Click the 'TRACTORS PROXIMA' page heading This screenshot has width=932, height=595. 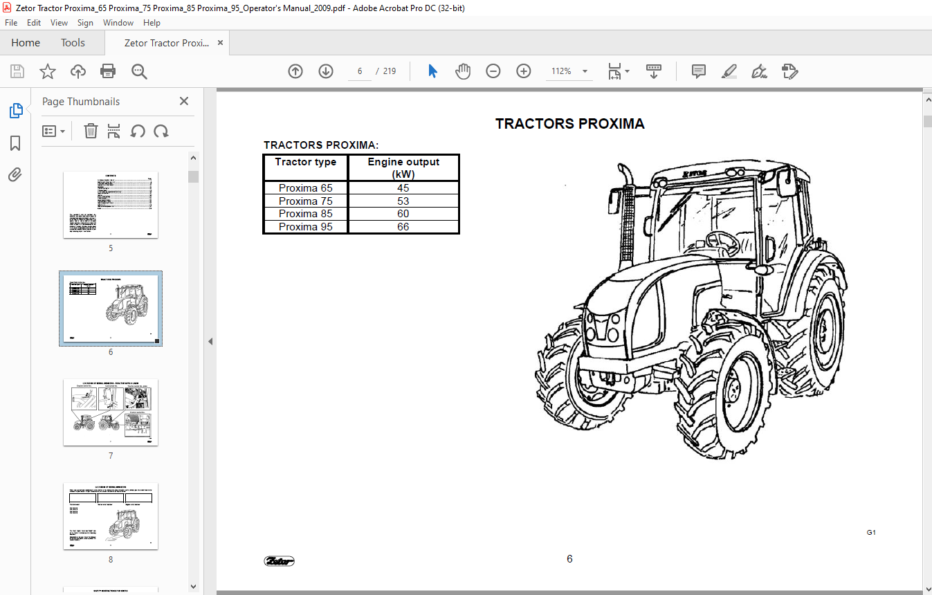point(570,124)
